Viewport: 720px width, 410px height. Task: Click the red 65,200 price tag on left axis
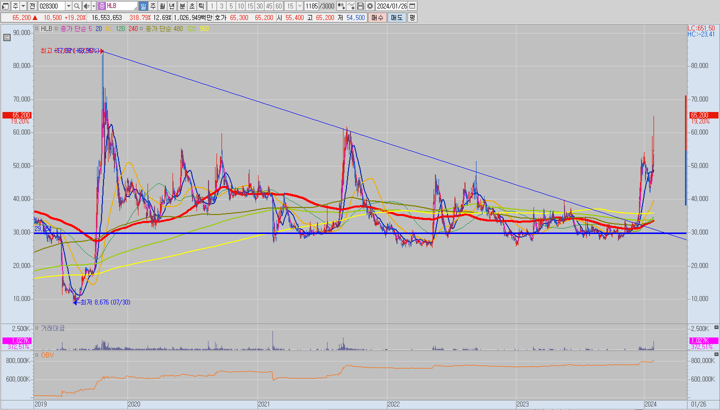pyautogui.click(x=17, y=115)
